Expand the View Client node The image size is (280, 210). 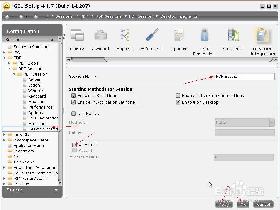(5, 134)
